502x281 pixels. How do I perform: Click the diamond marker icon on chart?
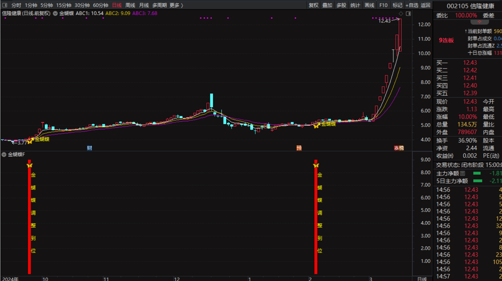tap(401, 13)
